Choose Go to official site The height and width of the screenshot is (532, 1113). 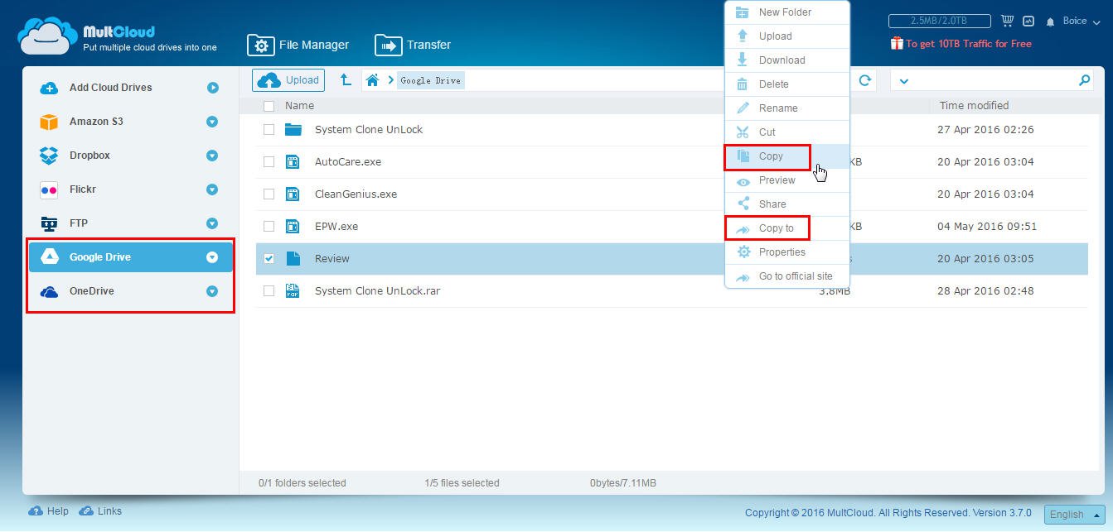pos(787,276)
